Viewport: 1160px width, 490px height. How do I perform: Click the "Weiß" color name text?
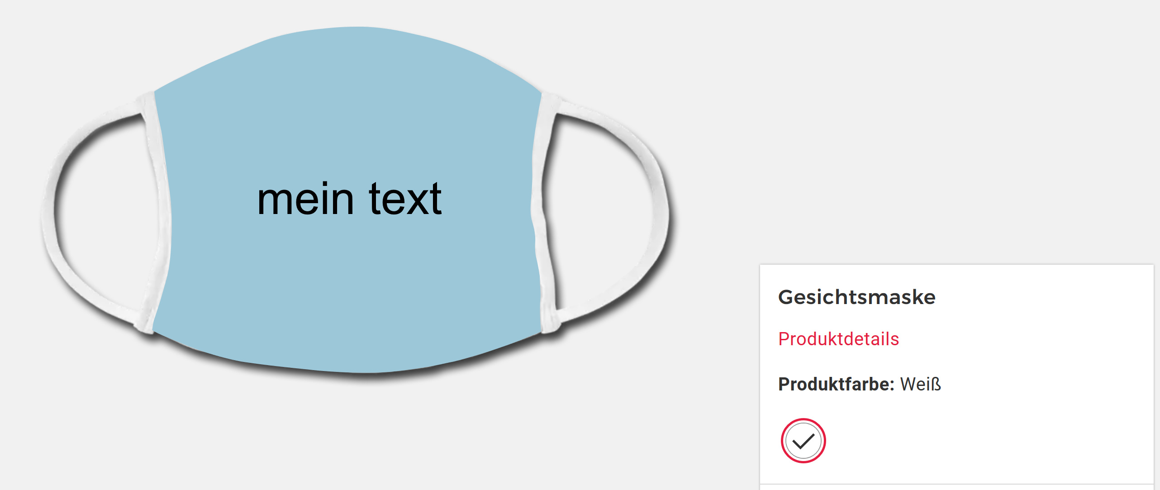921,384
